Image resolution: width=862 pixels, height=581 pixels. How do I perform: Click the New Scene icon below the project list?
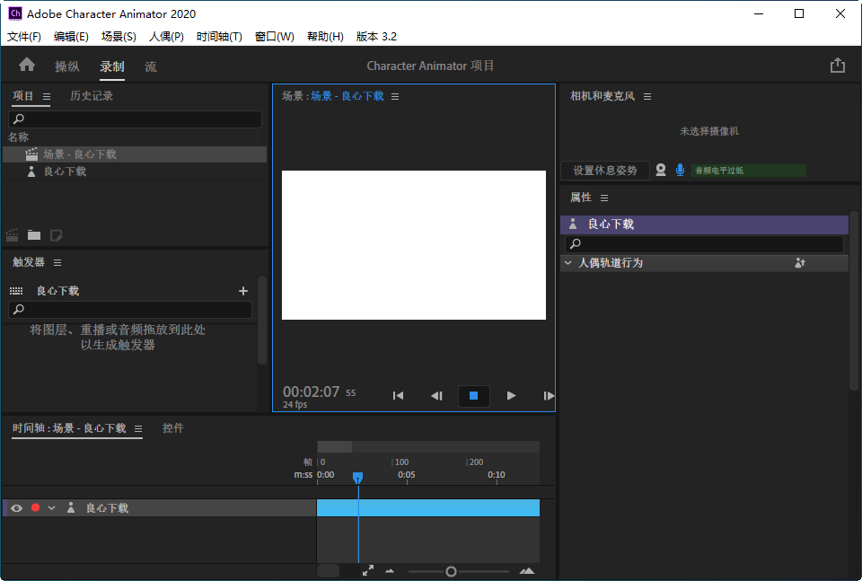[12, 234]
